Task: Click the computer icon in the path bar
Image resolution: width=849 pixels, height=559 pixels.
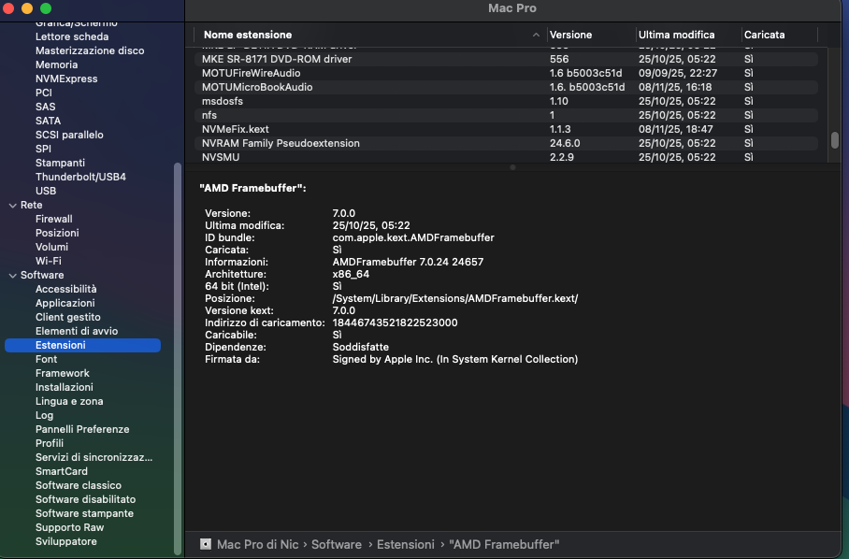Action: point(206,544)
